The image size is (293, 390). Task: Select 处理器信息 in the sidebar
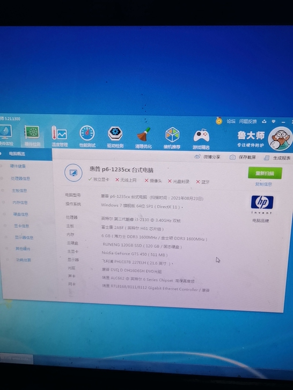[x=20, y=178]
